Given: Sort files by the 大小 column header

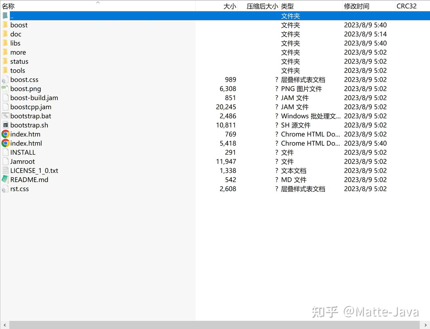Looking at the screenshot, I should tap(229, 6).
